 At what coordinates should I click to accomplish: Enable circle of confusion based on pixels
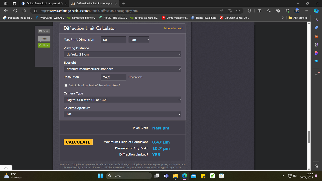[66, 85]
